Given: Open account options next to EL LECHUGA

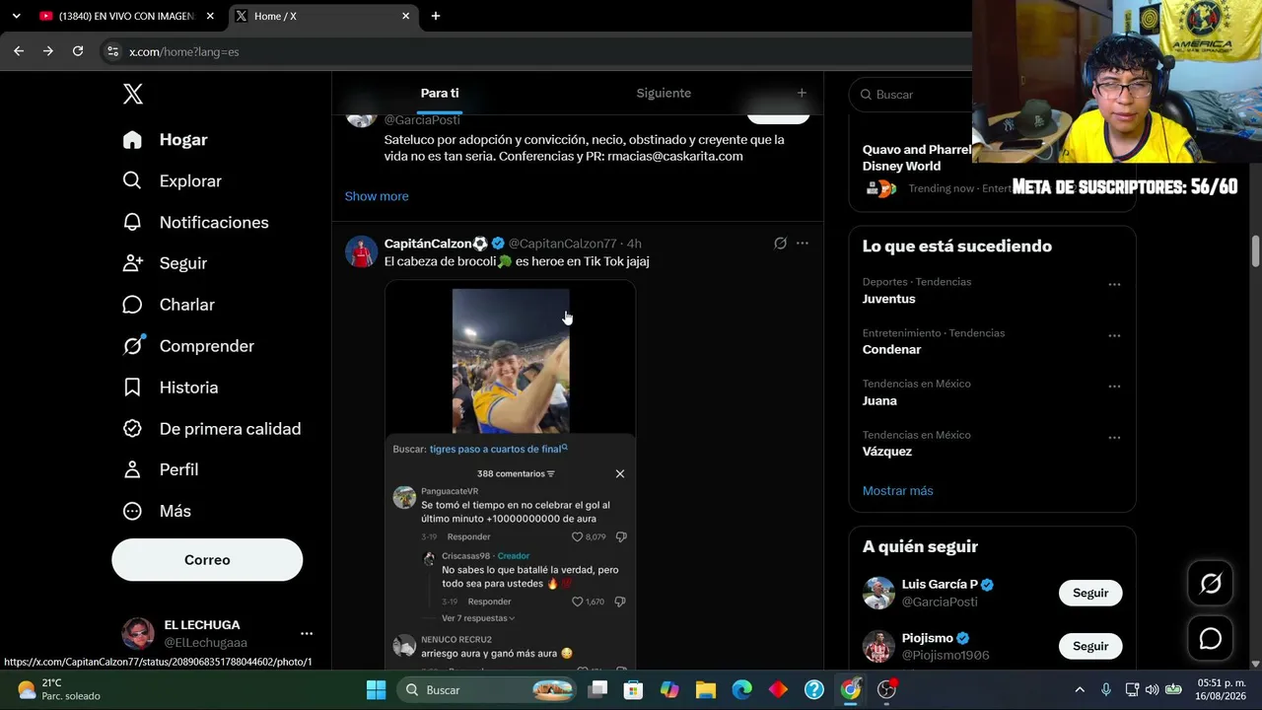Looking at the screenshot, I should pyautogui.click(x=307, y=633).
